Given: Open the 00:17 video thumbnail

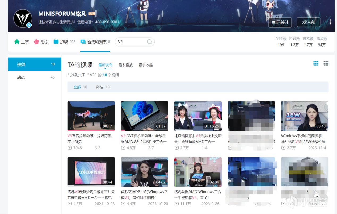Looking at the screenshot, I should (x=91, y=116).
